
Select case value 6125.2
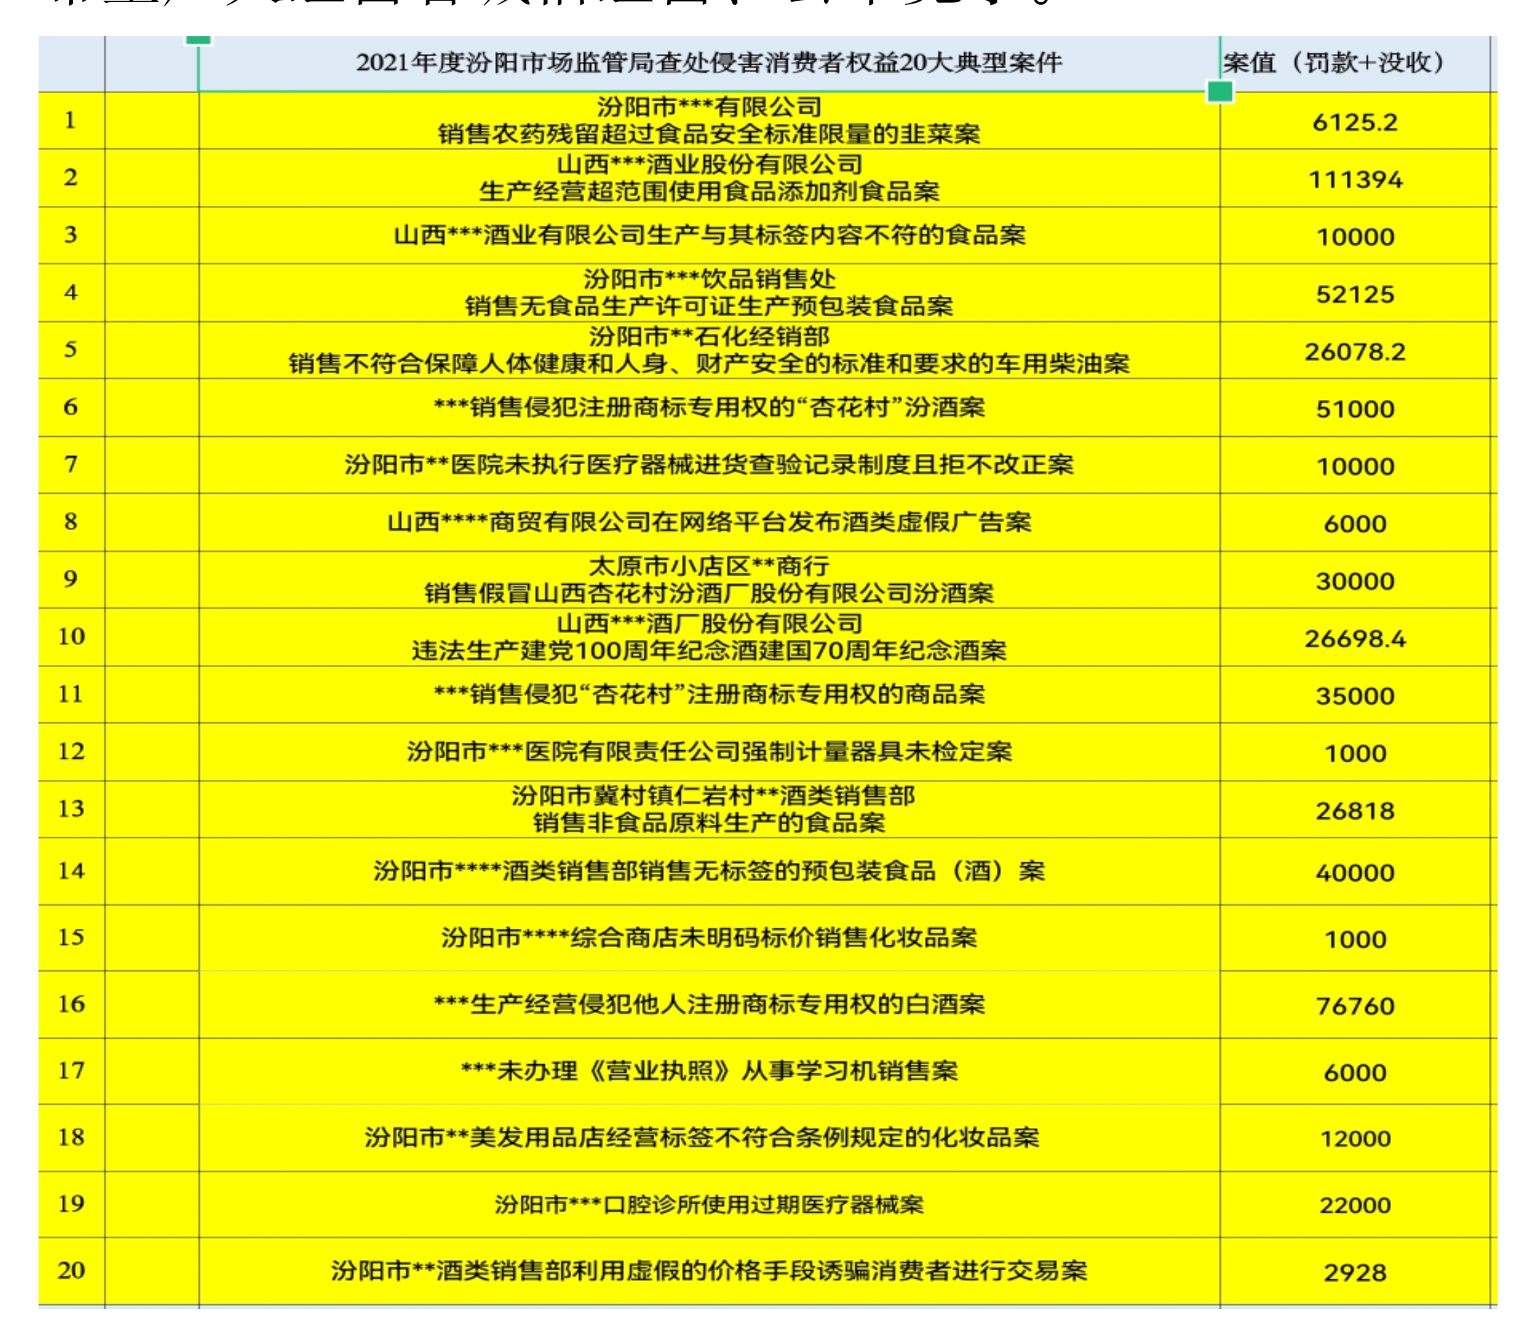coord(1354,121)
